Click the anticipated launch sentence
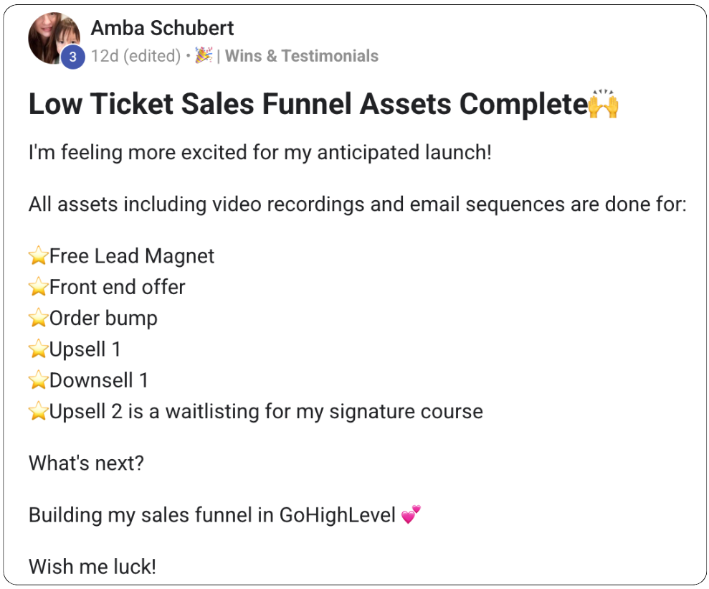709x589 pixels. [x=260, y=153]
